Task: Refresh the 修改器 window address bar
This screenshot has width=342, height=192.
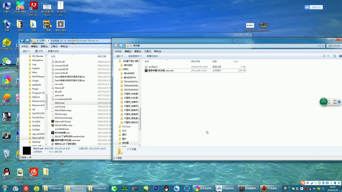Action: 323,46
